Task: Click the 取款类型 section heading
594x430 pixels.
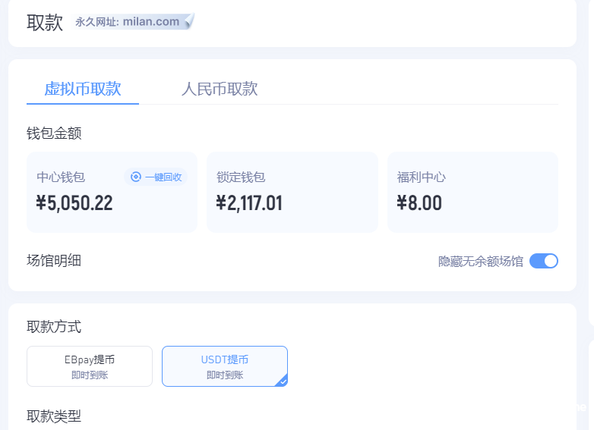Action: (54, 416)
